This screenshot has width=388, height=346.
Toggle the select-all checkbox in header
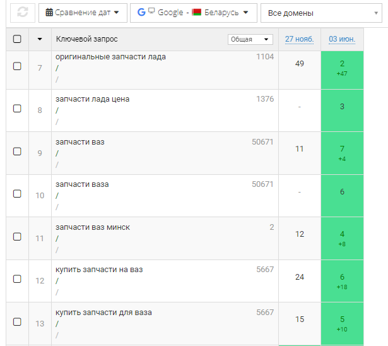click(x=17, y=39)
